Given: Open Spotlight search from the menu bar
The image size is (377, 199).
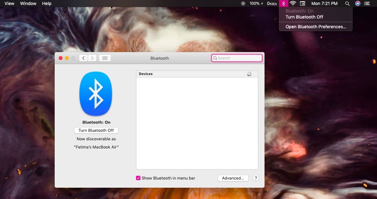Looking at the screenshot, I should [347, 3].
